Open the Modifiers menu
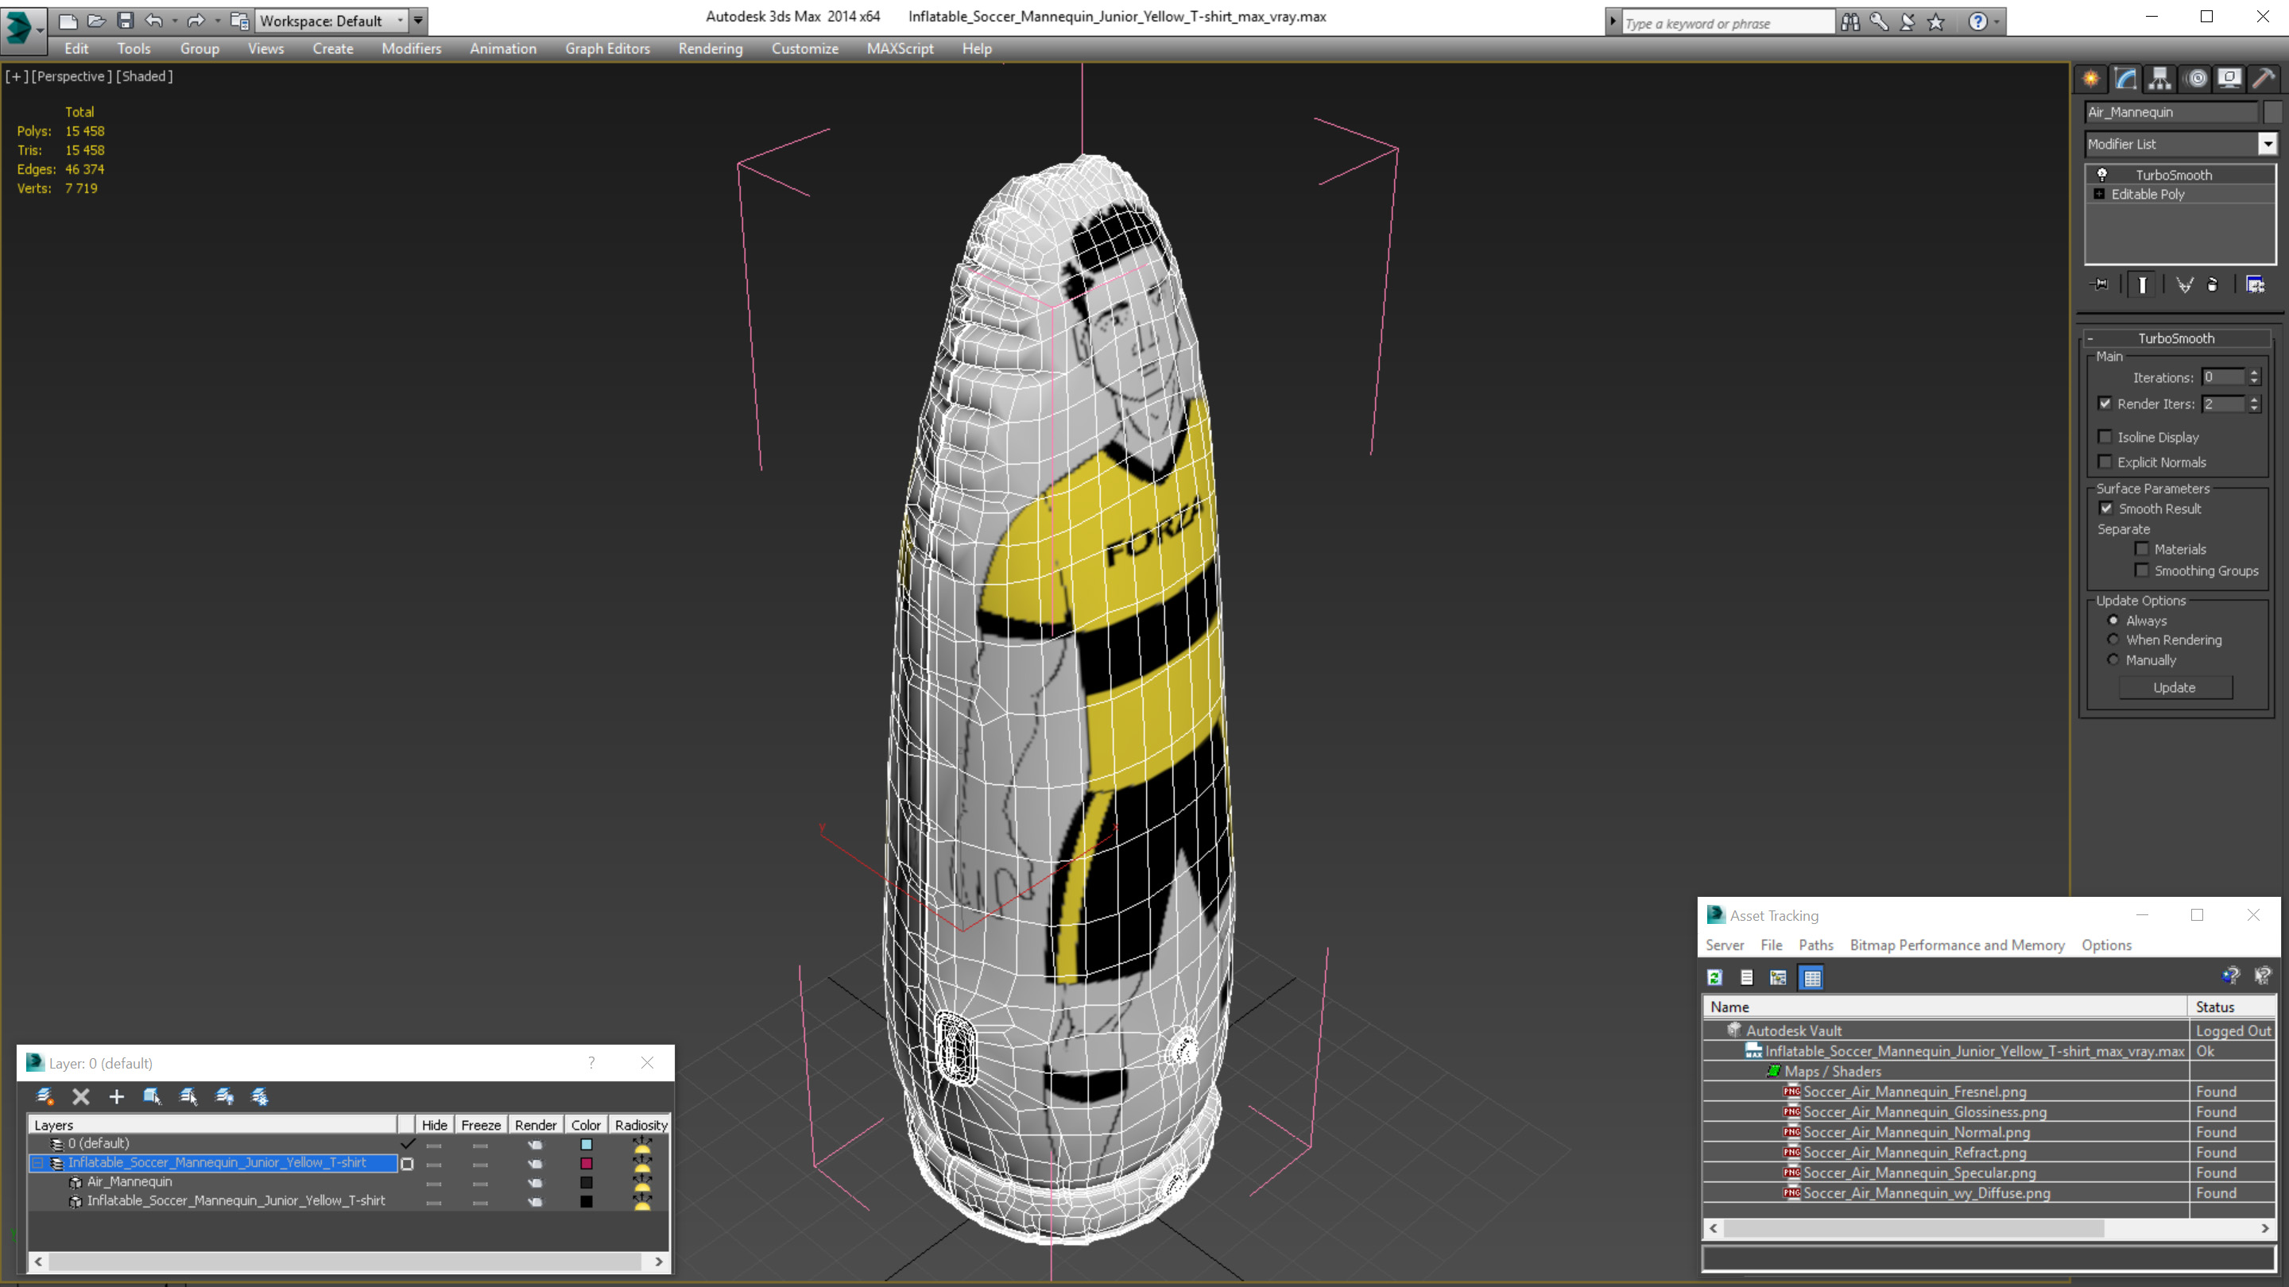Screen dimensions: 2289x1287 [x=412, y=48]
